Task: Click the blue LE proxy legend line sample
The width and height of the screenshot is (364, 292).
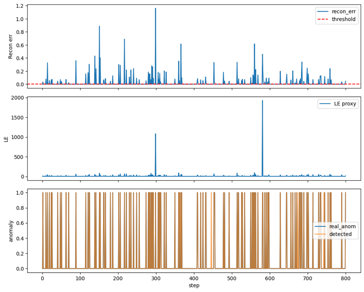Action: point(324,104)
